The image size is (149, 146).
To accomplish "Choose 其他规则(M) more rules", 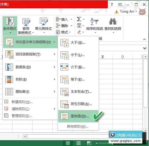I will click(78, 126).
